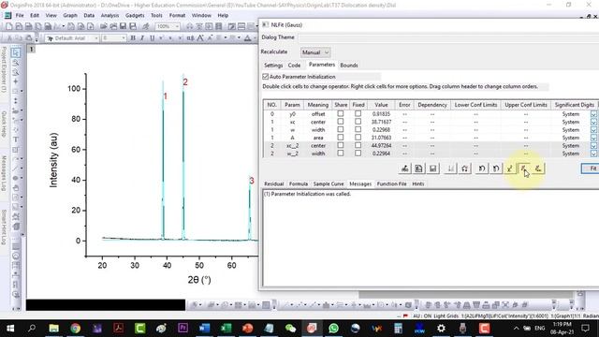The width and height of the screenshot is (599, 337).
Task: Switch to the Settings tab
Action: (273, 66)
